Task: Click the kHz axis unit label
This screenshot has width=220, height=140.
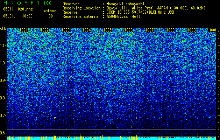Action: pos(3,28)
